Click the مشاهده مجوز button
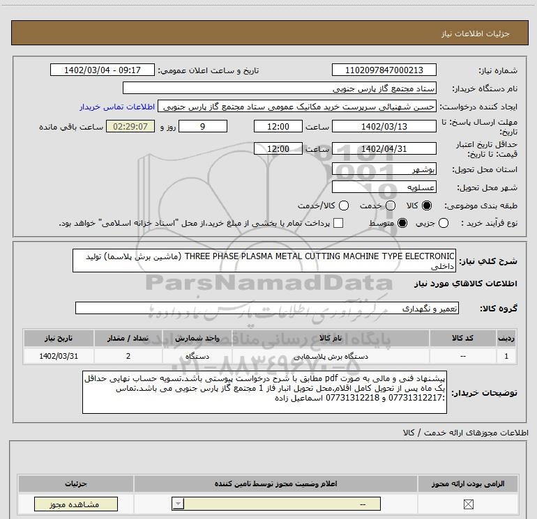The image size is (537, 519). pyautogui.click(x=76, y=504)
